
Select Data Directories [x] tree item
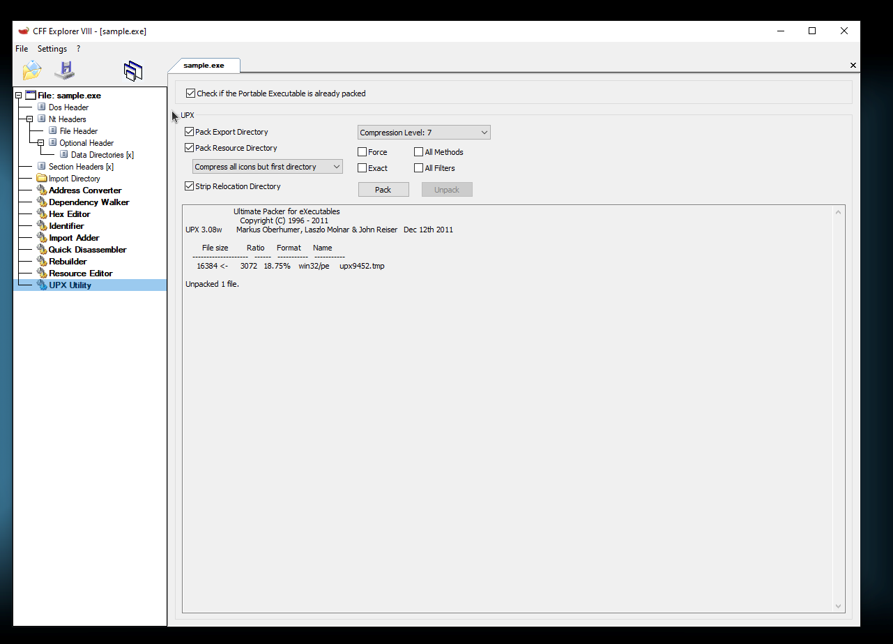pyautogui.click(x=102, y=155)
